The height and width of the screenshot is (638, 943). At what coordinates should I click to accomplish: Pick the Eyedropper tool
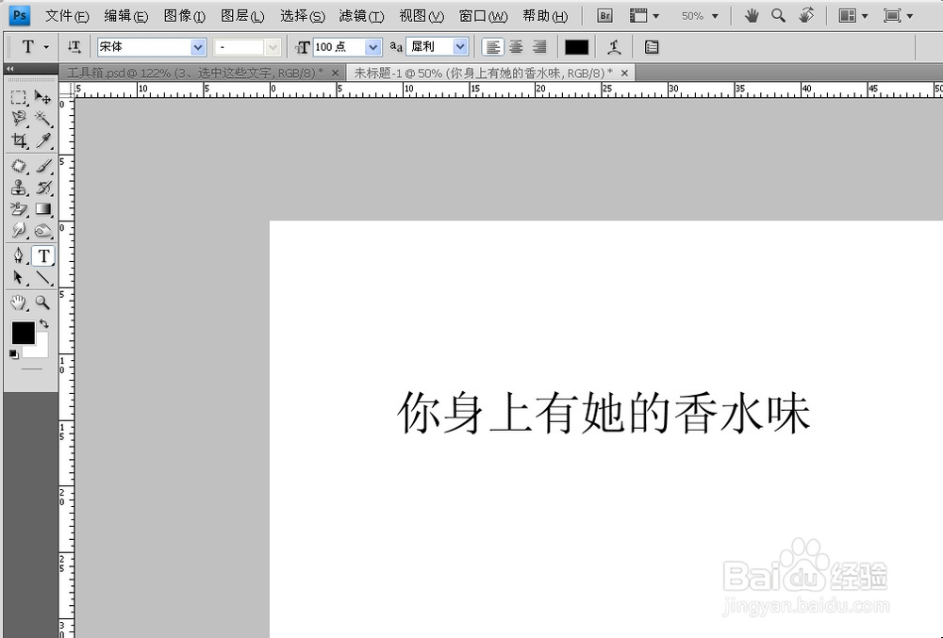[x=43, y=140]
